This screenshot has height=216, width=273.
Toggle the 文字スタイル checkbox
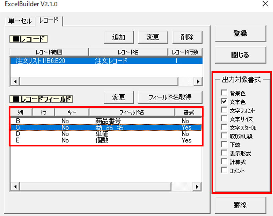click(x=224, y=127)
